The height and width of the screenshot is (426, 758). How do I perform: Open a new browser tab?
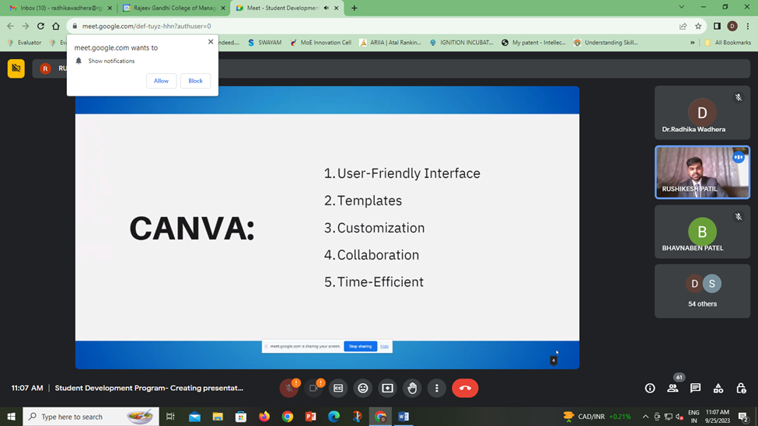[355, 8]
